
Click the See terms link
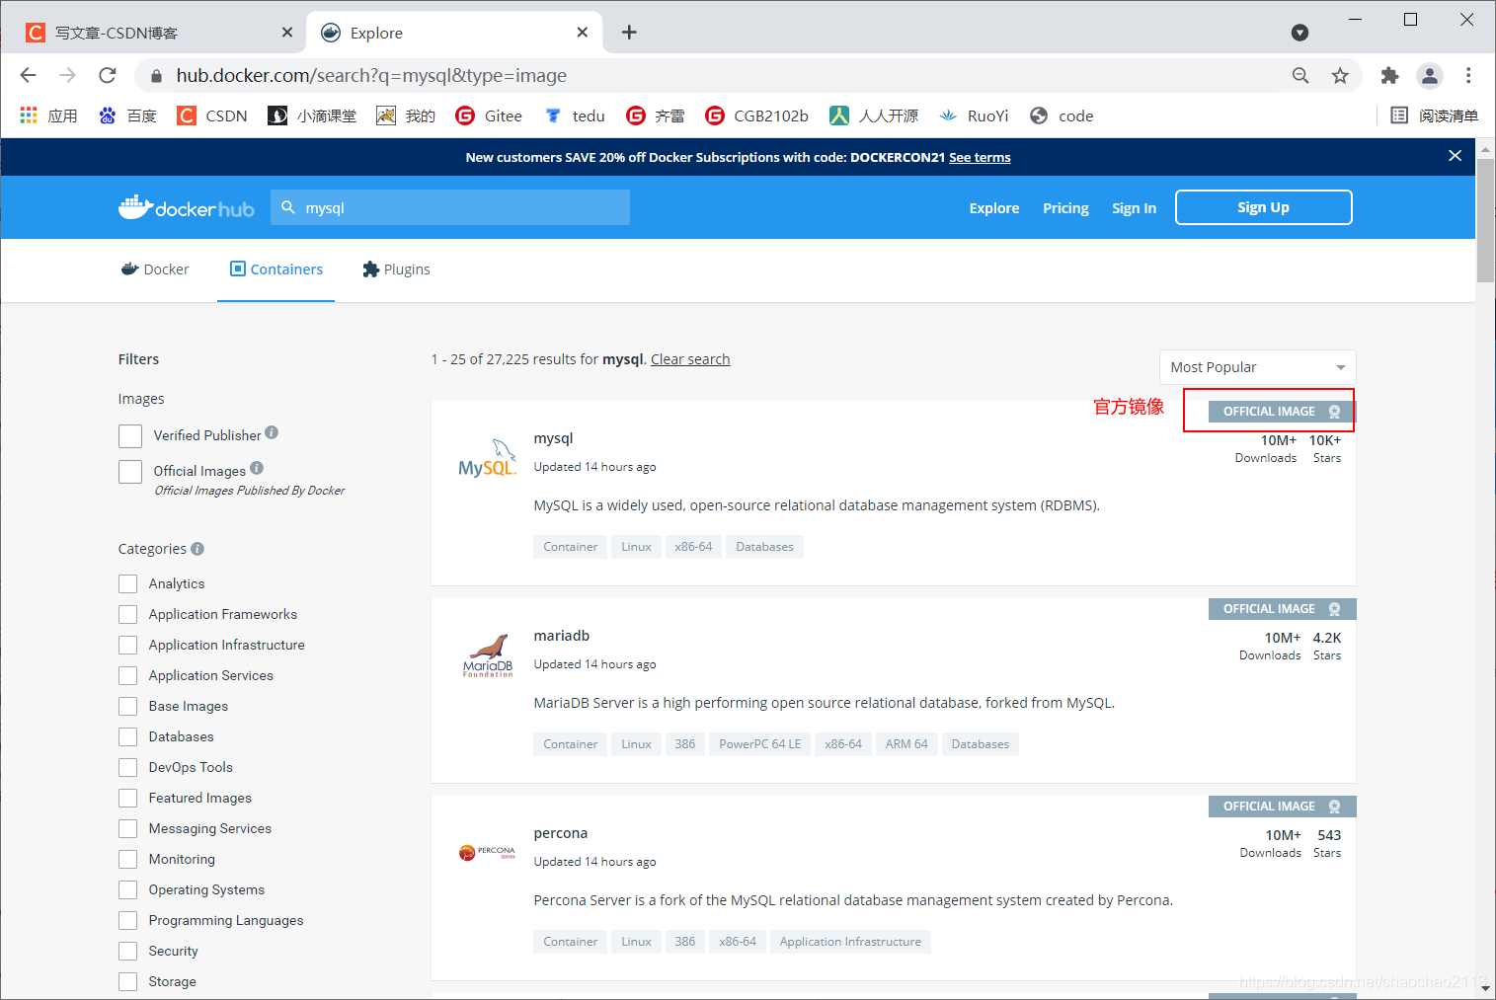(980, 157)
